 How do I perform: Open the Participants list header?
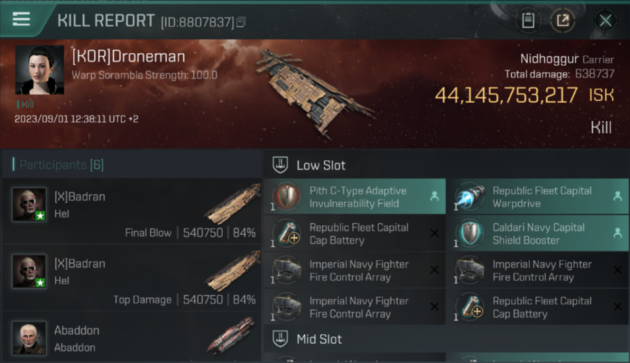(61, 165)
